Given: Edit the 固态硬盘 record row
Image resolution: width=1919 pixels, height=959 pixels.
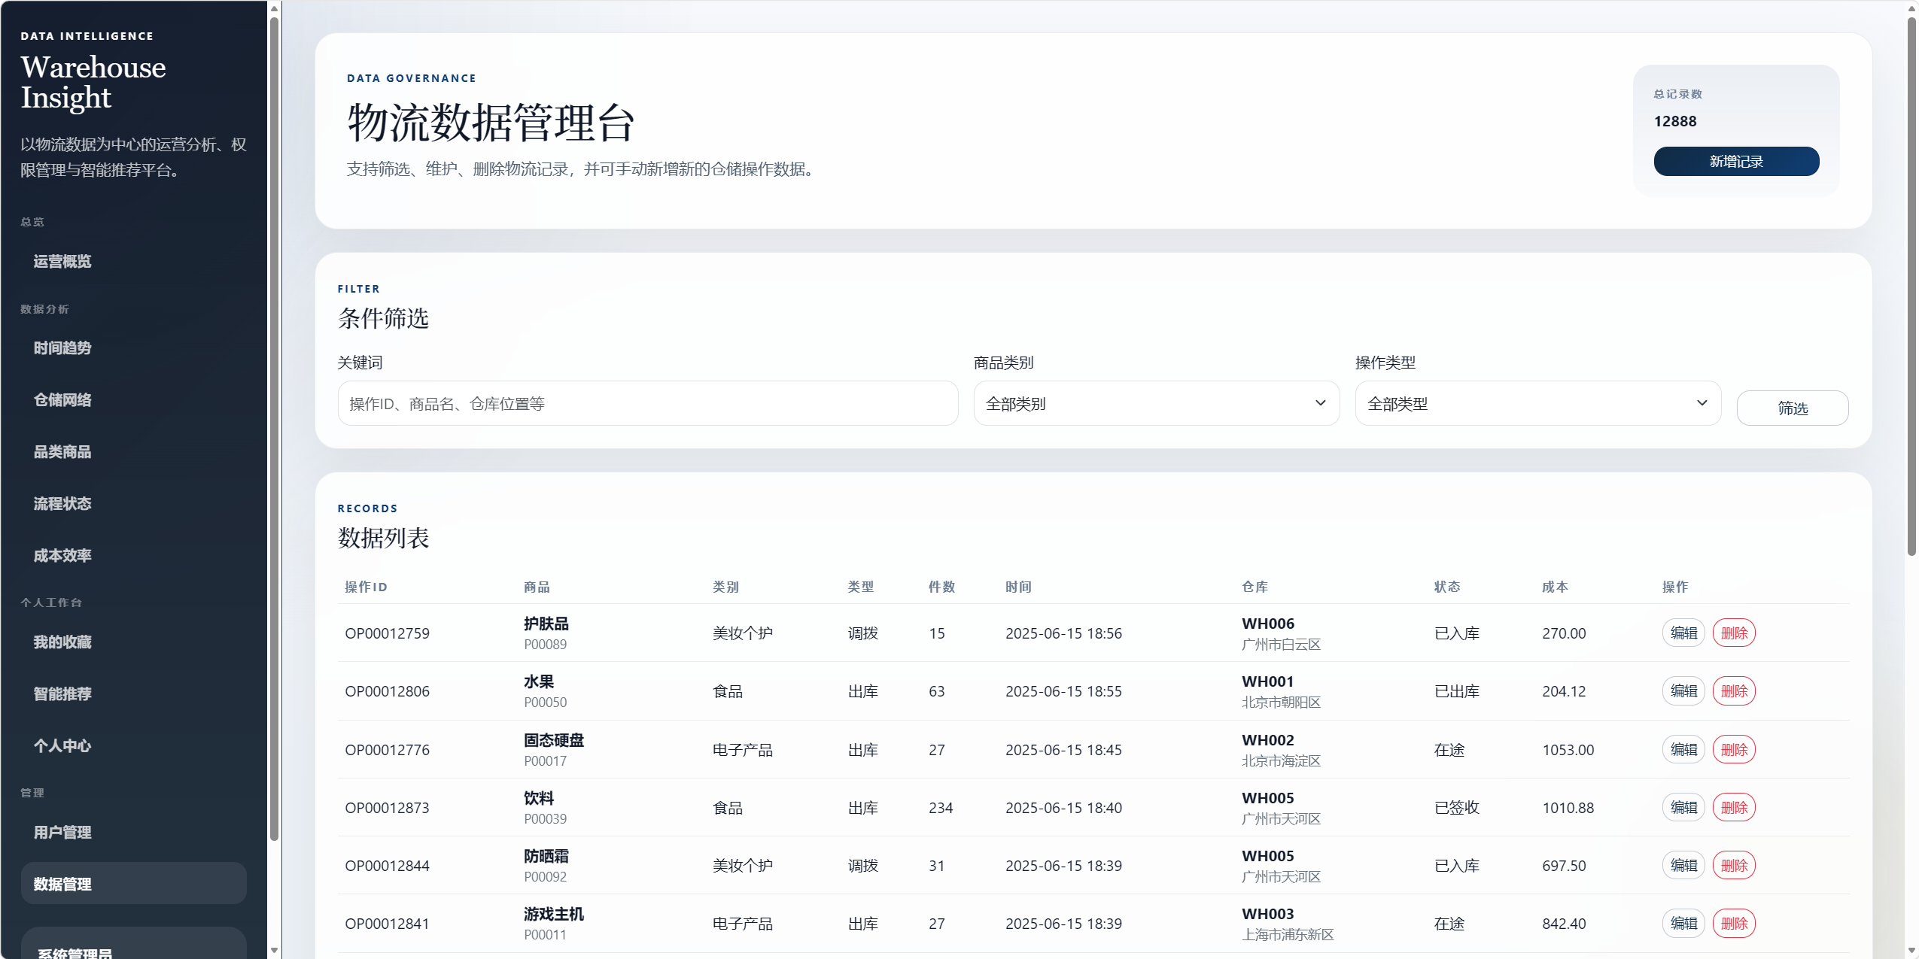Looking at the screenshot, I should [1683, 749].
